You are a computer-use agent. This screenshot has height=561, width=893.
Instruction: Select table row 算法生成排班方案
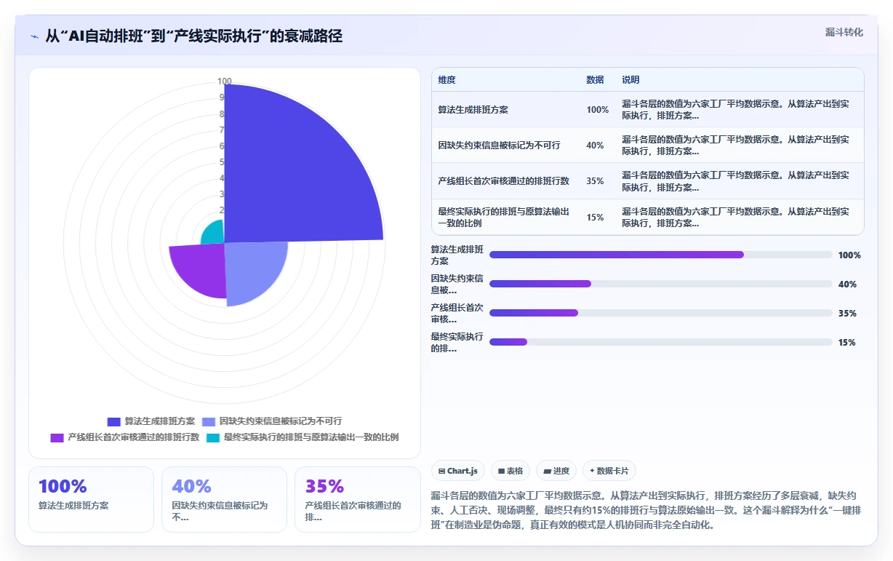click(x=648, y=109)
